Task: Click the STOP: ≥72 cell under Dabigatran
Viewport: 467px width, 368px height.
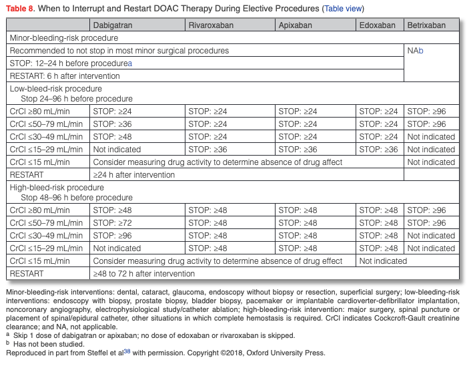Action: click(x=112, y=223)
